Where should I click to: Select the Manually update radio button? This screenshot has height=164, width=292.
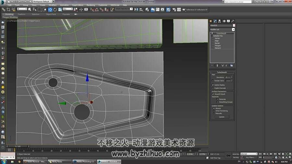click(214, 113)
